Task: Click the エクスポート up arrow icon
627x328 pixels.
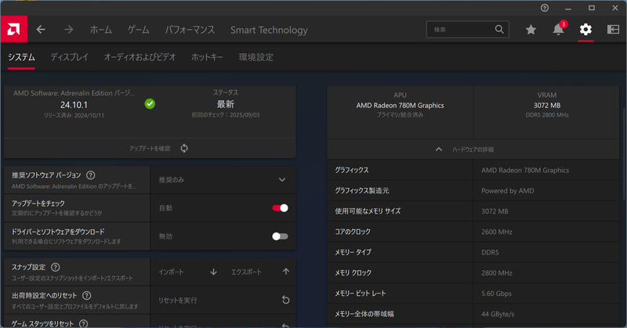Action: coord(286,272)
